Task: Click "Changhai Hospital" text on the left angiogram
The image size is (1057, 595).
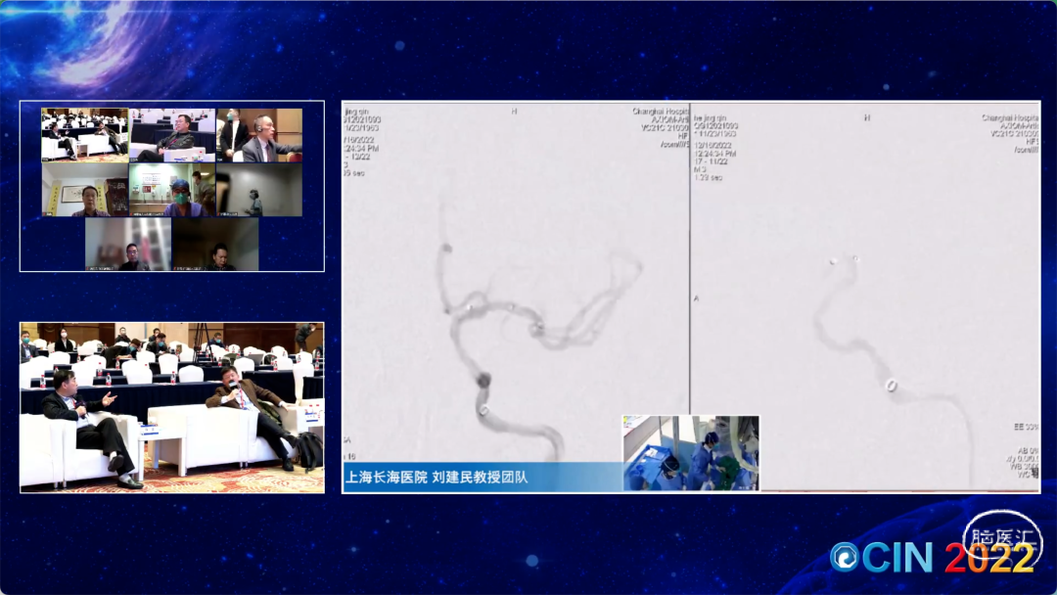Action: coord(660,112)
